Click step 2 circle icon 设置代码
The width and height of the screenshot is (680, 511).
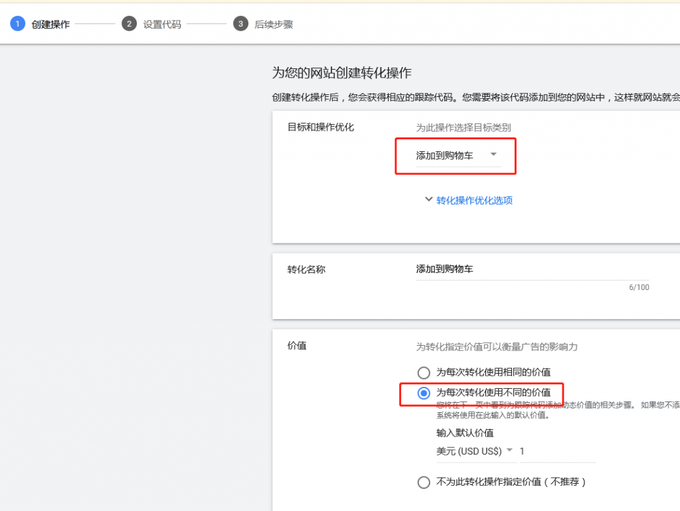pyautogui.click(x=129, y=24)
